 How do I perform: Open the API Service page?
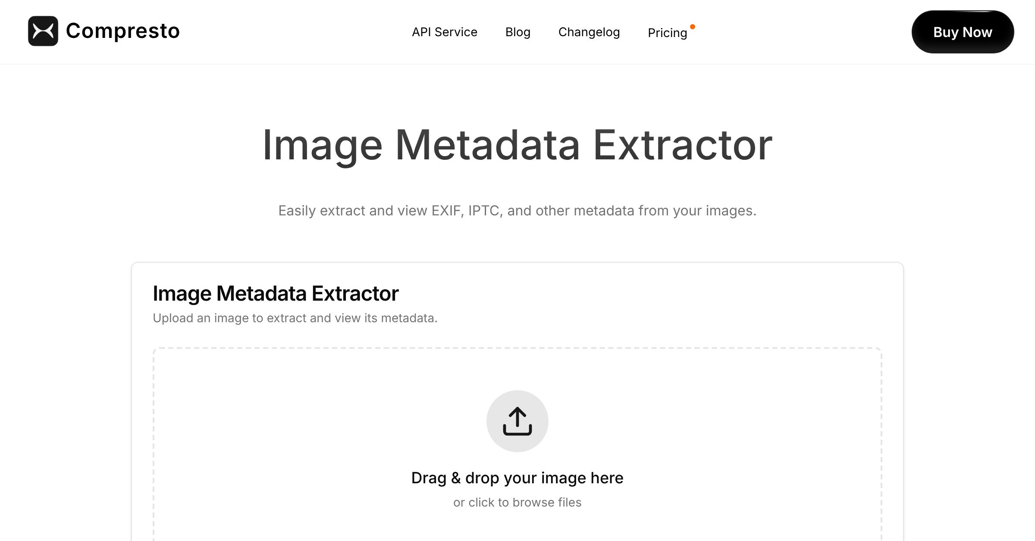point(444,32)
